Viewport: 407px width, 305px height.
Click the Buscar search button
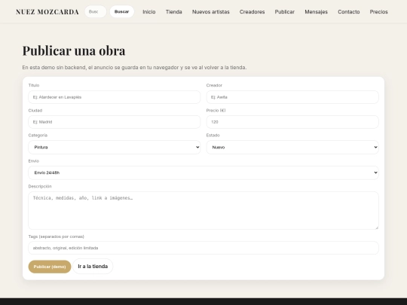(x=122, y=11)
